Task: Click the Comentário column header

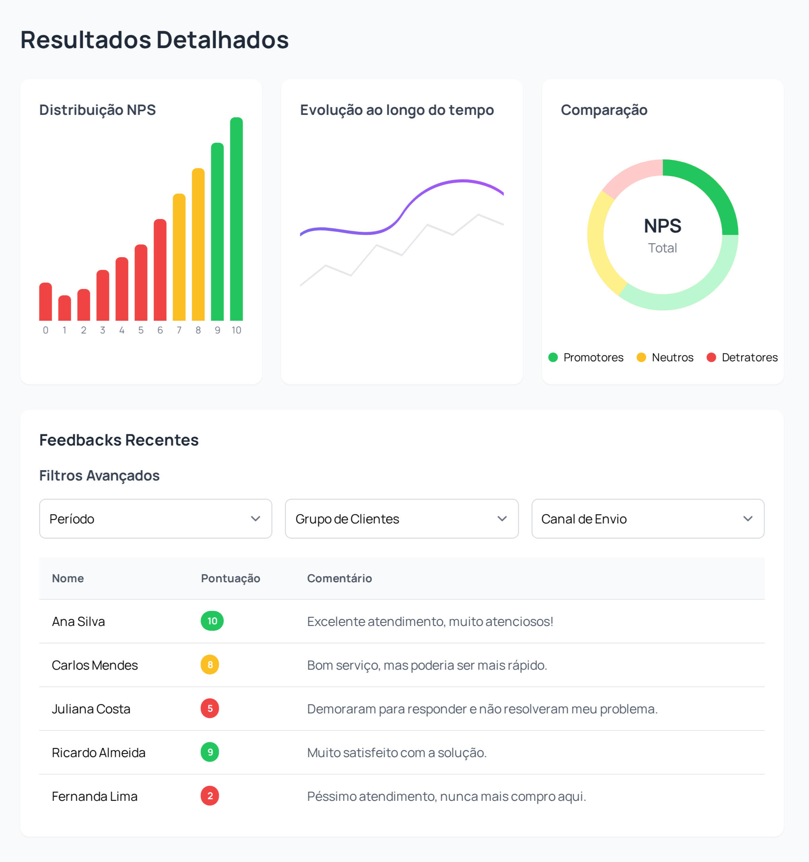Action: coord(339,578)
